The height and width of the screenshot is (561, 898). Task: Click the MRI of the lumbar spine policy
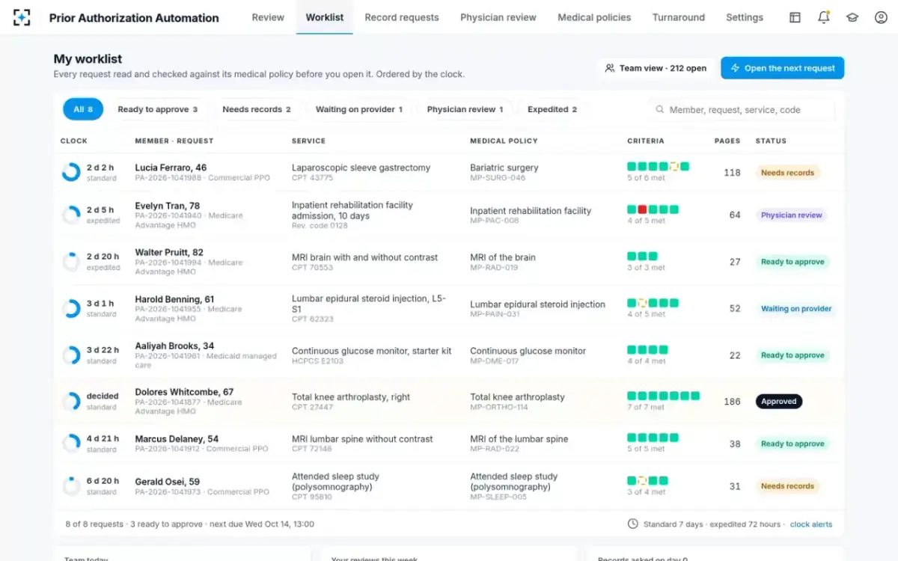point(519,439)
